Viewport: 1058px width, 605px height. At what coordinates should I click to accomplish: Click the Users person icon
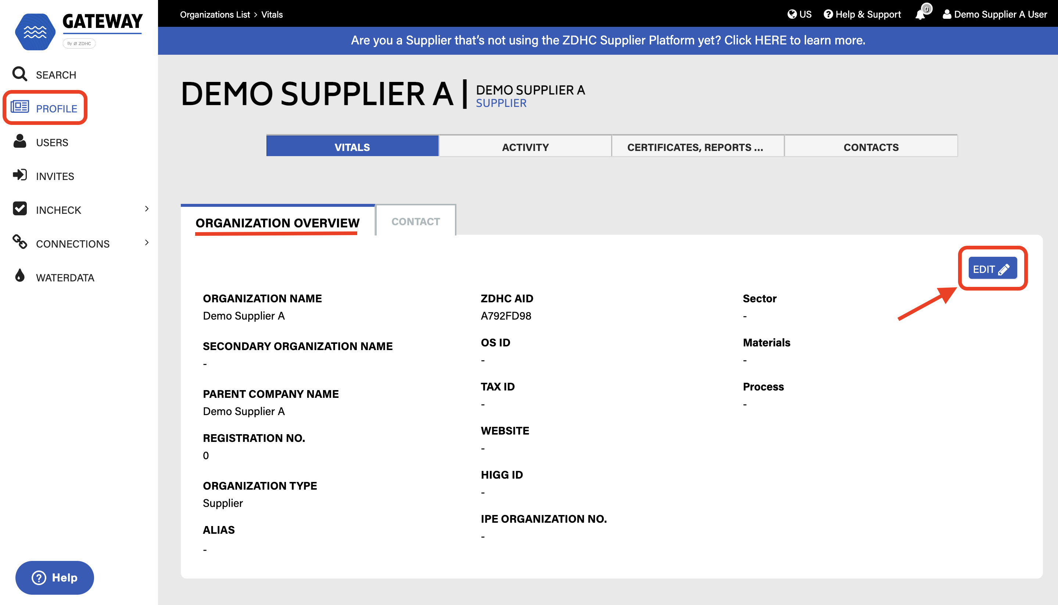point(19,141)
